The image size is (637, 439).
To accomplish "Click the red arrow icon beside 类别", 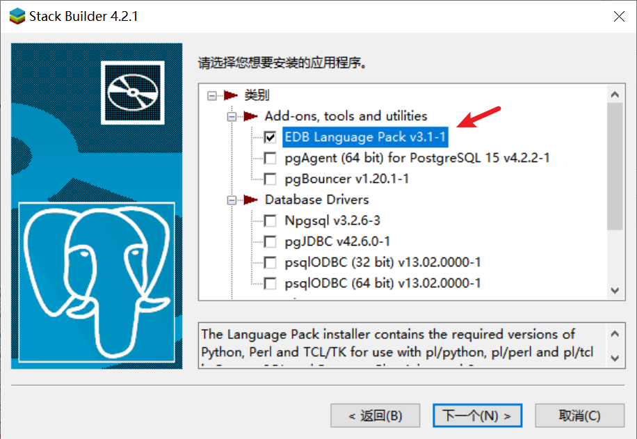I will (231, 95).
